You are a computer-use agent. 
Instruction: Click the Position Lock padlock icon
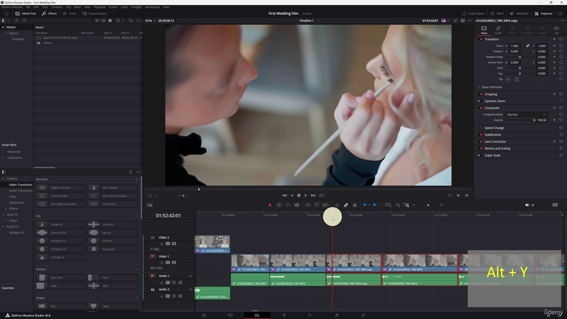tap(354, 205)
